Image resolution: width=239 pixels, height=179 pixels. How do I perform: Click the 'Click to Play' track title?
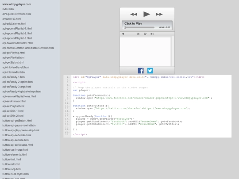(133, 23)
